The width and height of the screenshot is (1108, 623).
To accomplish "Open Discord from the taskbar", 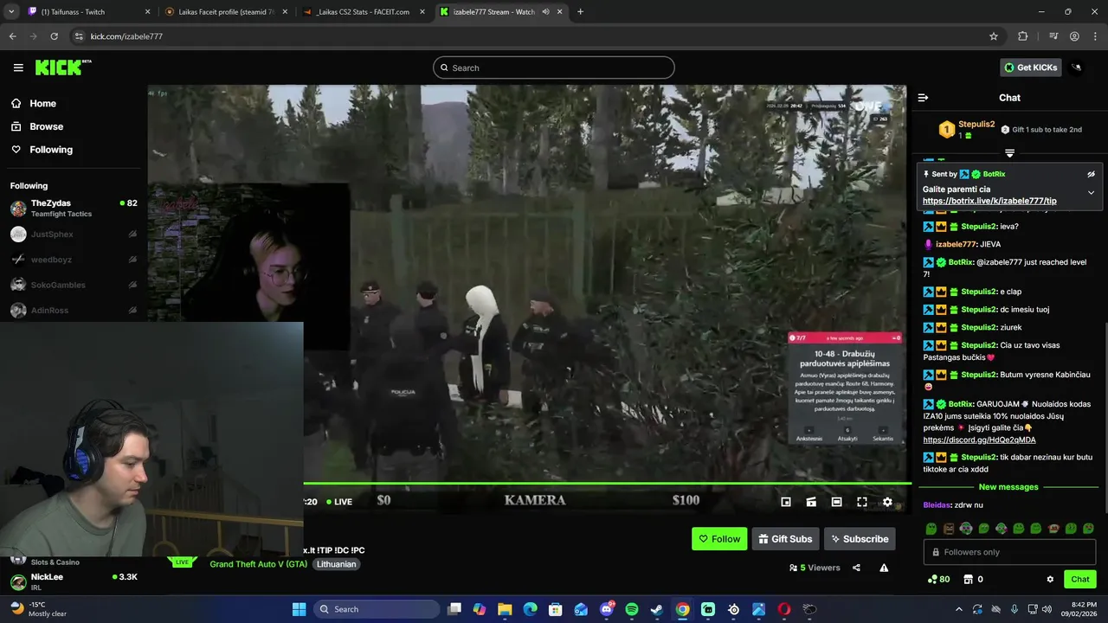I will [606, 609].
